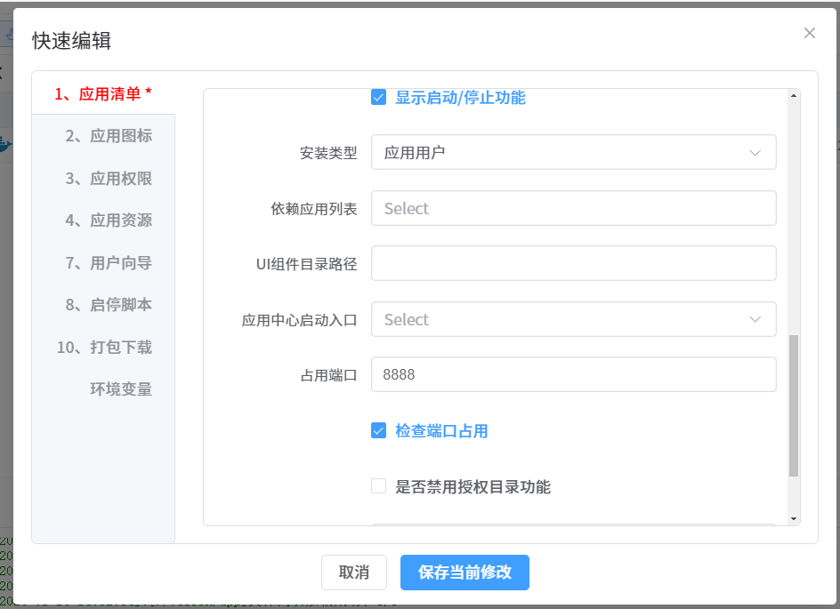This screenshot has height=609, width=840.
Task: Open the 应用权限 tab
Action: (109, 179)
